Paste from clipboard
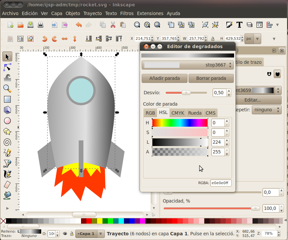Viewport: 288px width, 240px height. 123,25
